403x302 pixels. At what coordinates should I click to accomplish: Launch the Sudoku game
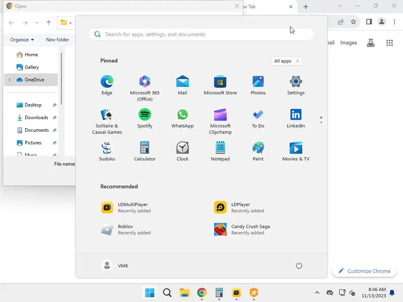click(x=107, y=151)
